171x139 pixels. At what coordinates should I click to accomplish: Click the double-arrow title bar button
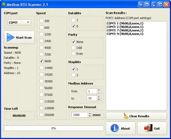click(141, 5)
